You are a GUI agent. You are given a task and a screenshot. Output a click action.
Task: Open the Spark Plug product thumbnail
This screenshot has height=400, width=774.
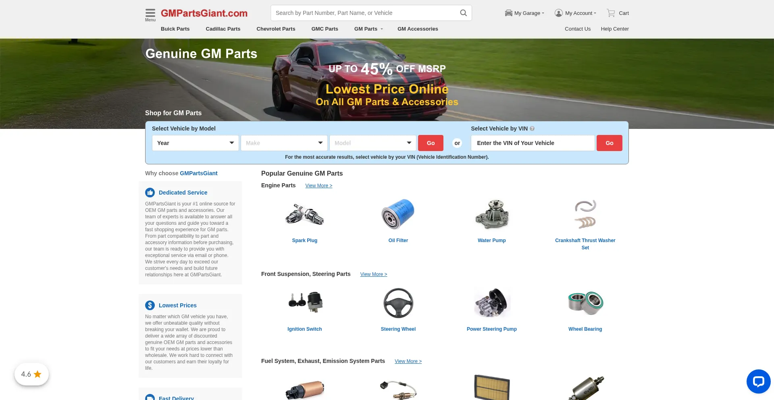304,214
